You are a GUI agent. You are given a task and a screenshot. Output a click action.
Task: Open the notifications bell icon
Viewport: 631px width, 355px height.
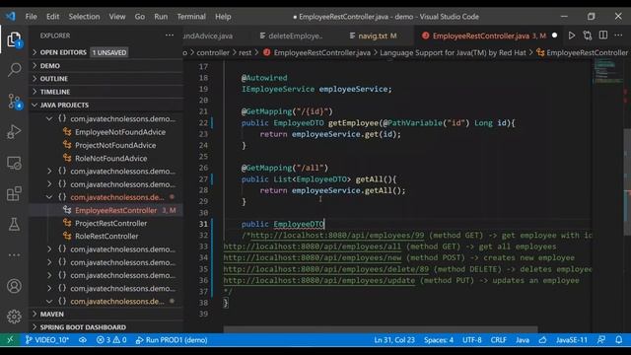[619, 340]
